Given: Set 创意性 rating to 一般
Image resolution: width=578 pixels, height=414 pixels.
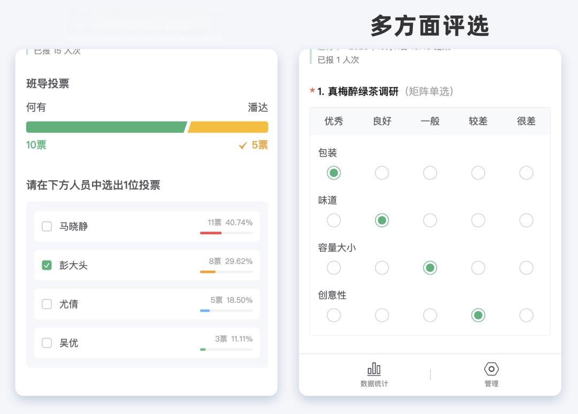Looking at the screenshot, I should pyautogui.click(x=430, y=315).
